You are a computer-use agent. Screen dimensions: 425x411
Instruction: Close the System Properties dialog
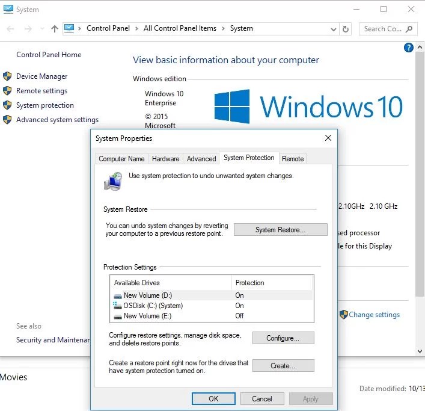(328, 138)
